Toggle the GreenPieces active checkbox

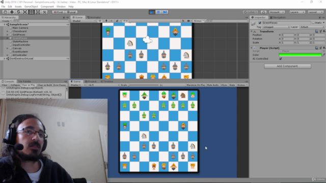tap(260, 22)
